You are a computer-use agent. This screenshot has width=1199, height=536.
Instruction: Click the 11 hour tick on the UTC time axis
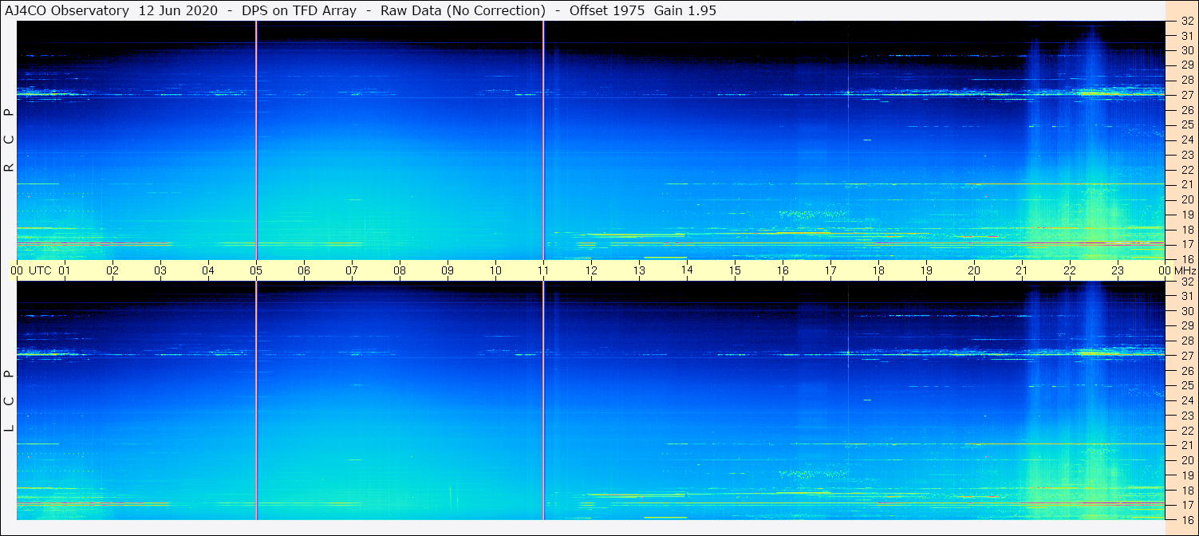click(543, 271)
